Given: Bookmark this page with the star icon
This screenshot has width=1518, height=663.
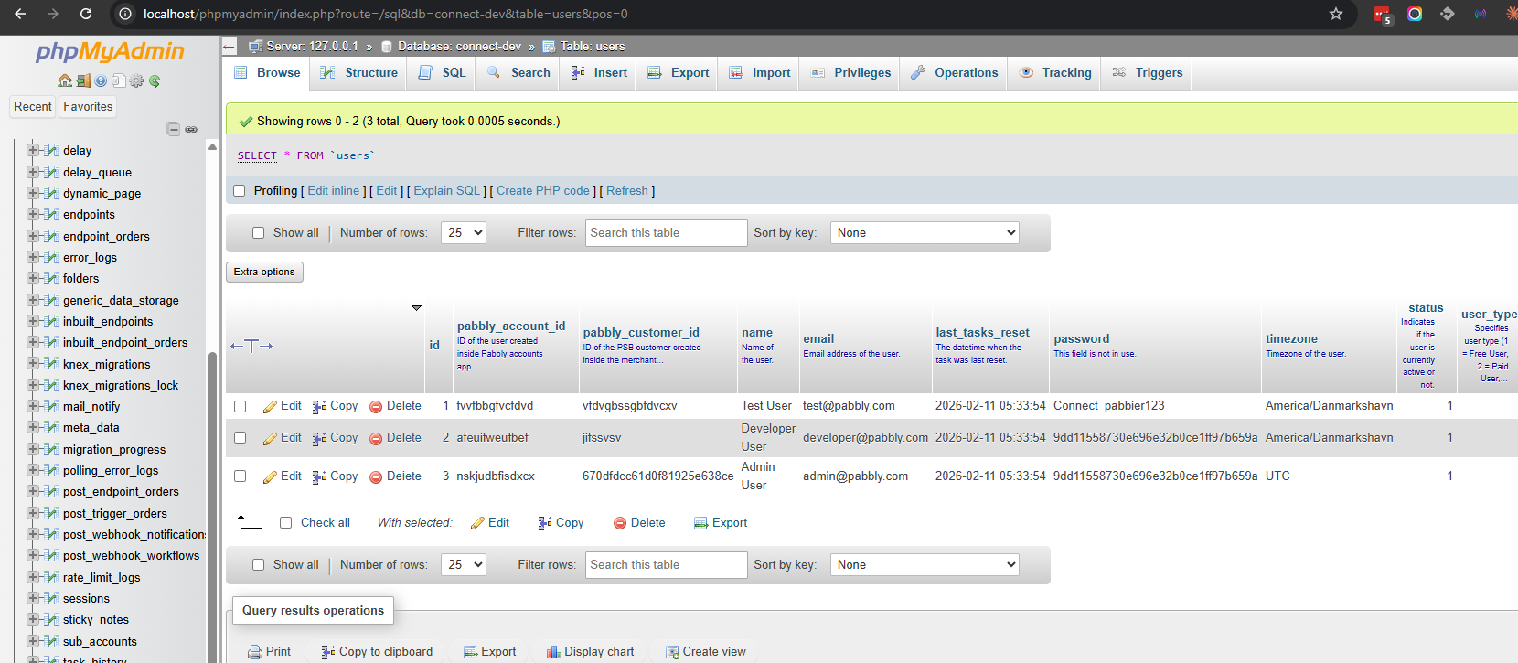Looking at the screenshot, I should pos(1336,14).
